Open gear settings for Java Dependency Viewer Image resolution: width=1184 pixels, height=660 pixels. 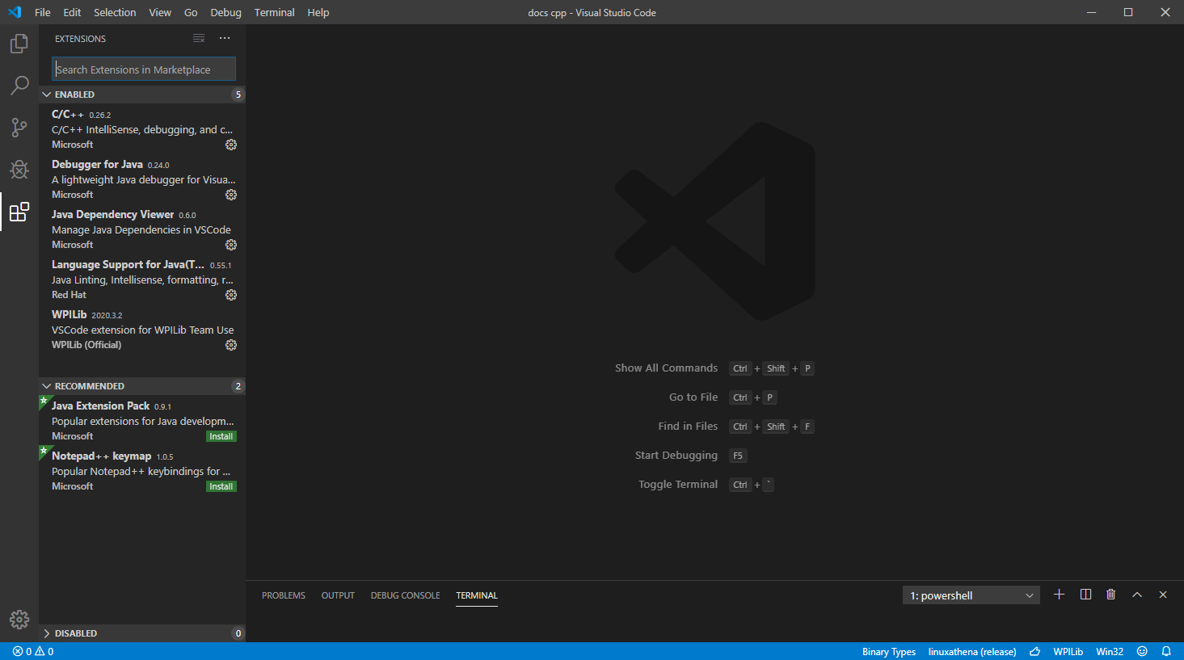coord(231,245)
